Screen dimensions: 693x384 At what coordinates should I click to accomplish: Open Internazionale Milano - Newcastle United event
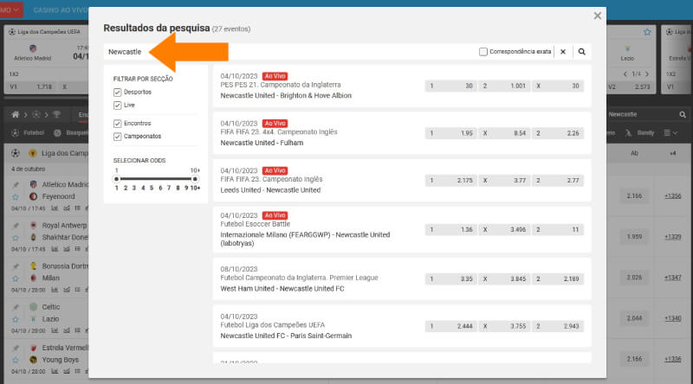coord(305,239)
